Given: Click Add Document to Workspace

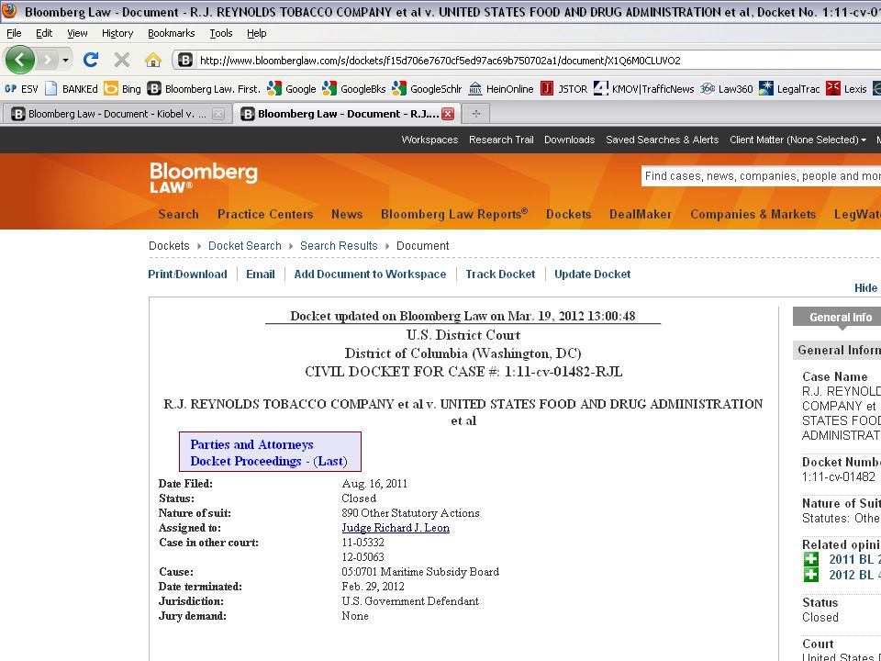Looking at the screenshot, I should (370, 274).
